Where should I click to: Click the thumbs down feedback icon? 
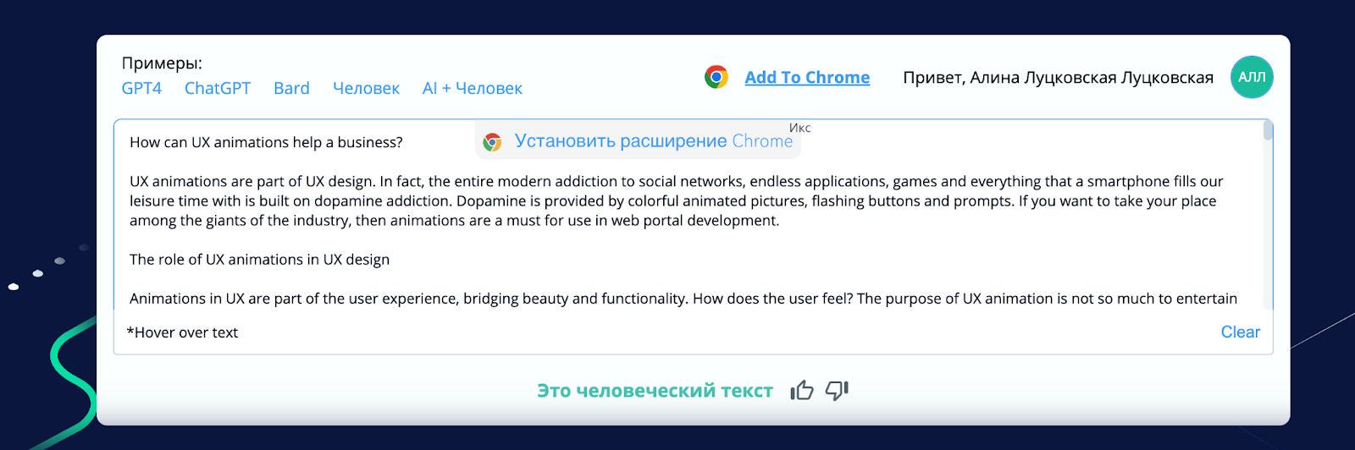click(837, 390)
